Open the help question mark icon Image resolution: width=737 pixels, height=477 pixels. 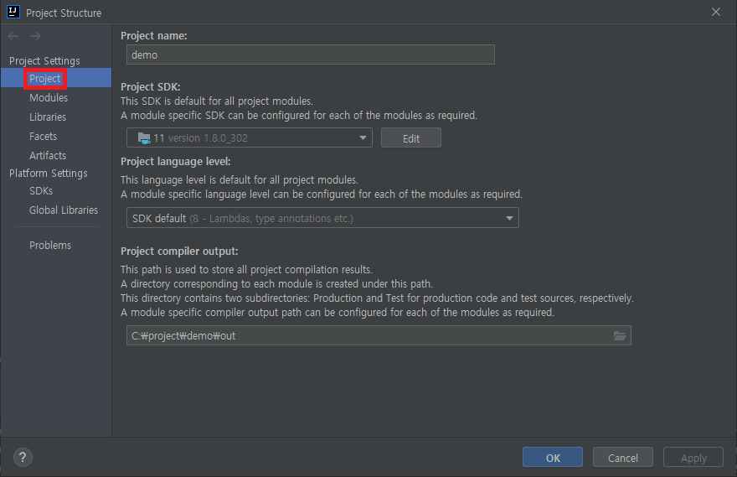pos(23,457)
